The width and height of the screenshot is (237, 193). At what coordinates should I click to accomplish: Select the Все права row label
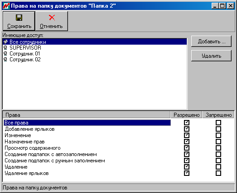[16, 123]
